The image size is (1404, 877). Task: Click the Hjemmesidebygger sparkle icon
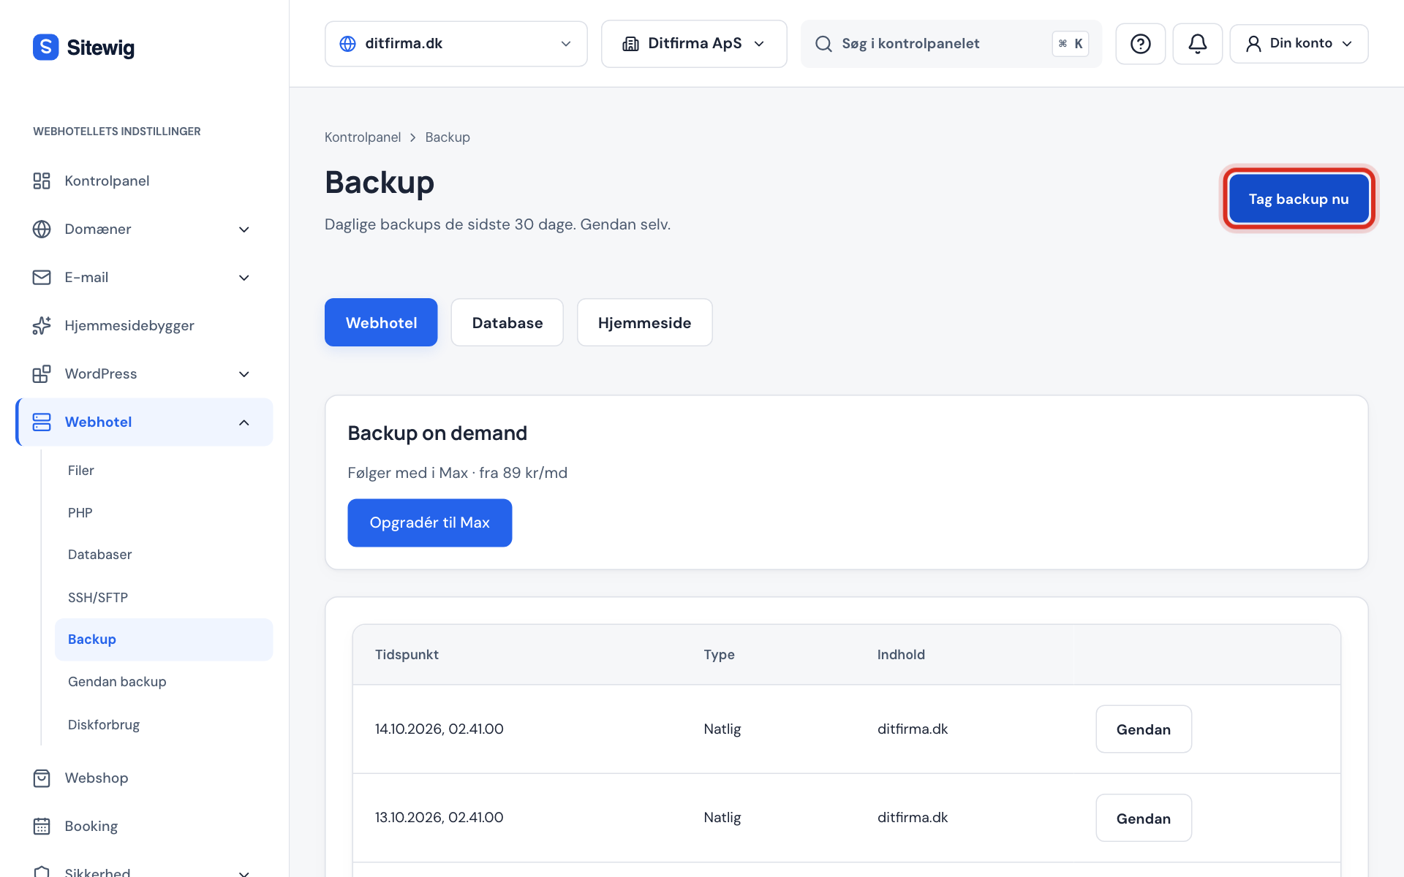coord(42,325)
